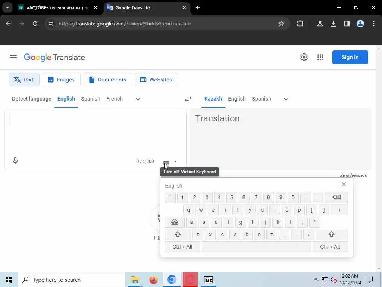Tap the z key on virtual keyboard
This screenshot has width=382, height=287.
pos(198,234)
